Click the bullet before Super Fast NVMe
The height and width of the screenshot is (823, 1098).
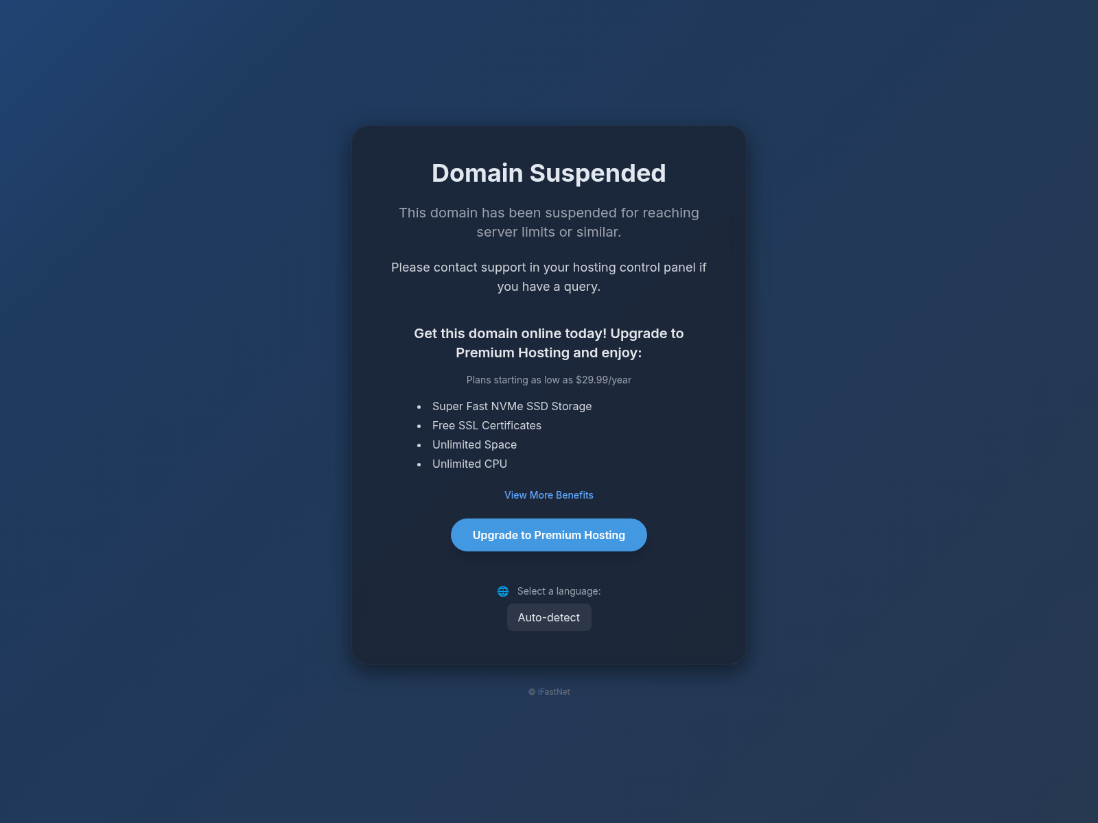419,407
